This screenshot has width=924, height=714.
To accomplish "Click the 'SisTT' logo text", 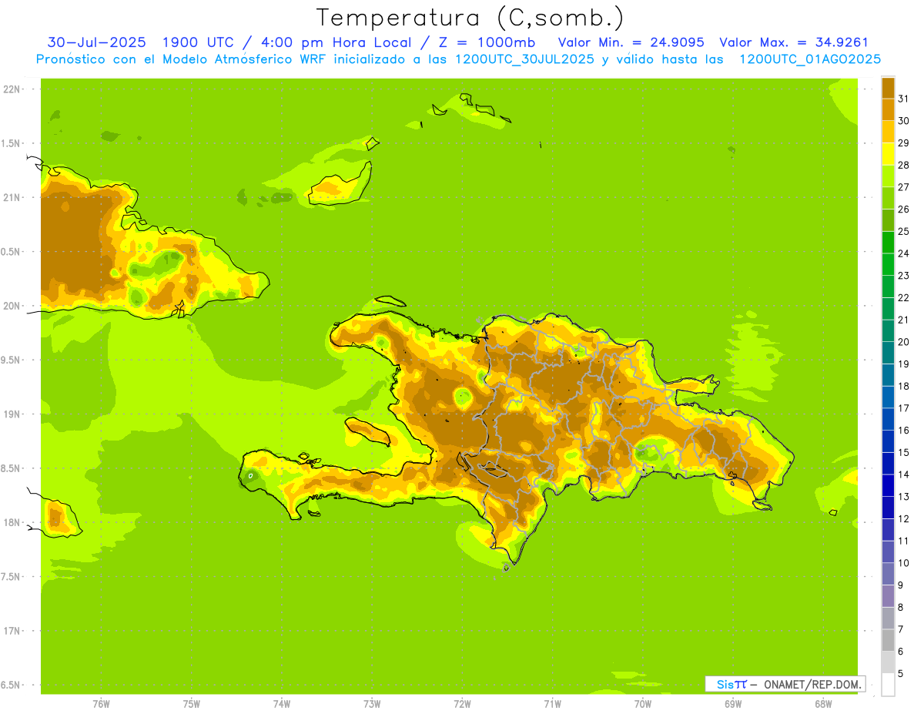I will pyautogui.click(x=731, y=684).
